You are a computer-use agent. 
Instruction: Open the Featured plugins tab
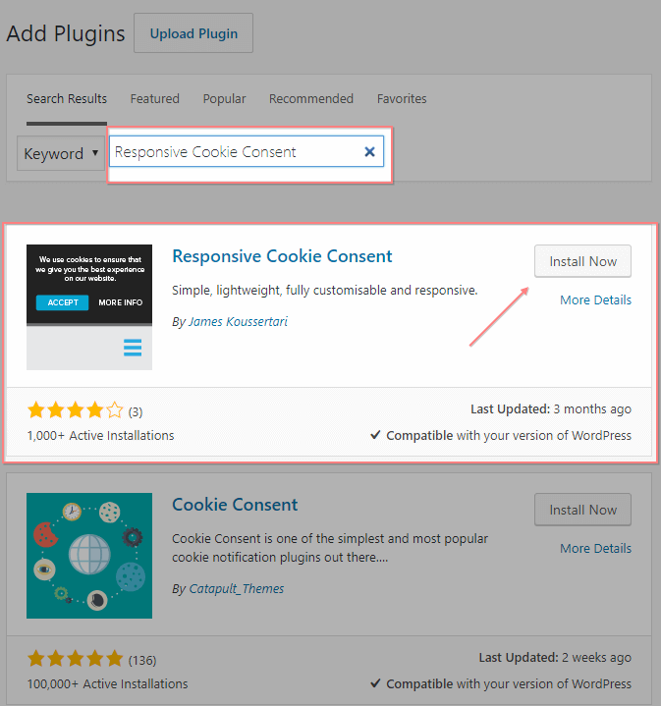click(155, 98)
